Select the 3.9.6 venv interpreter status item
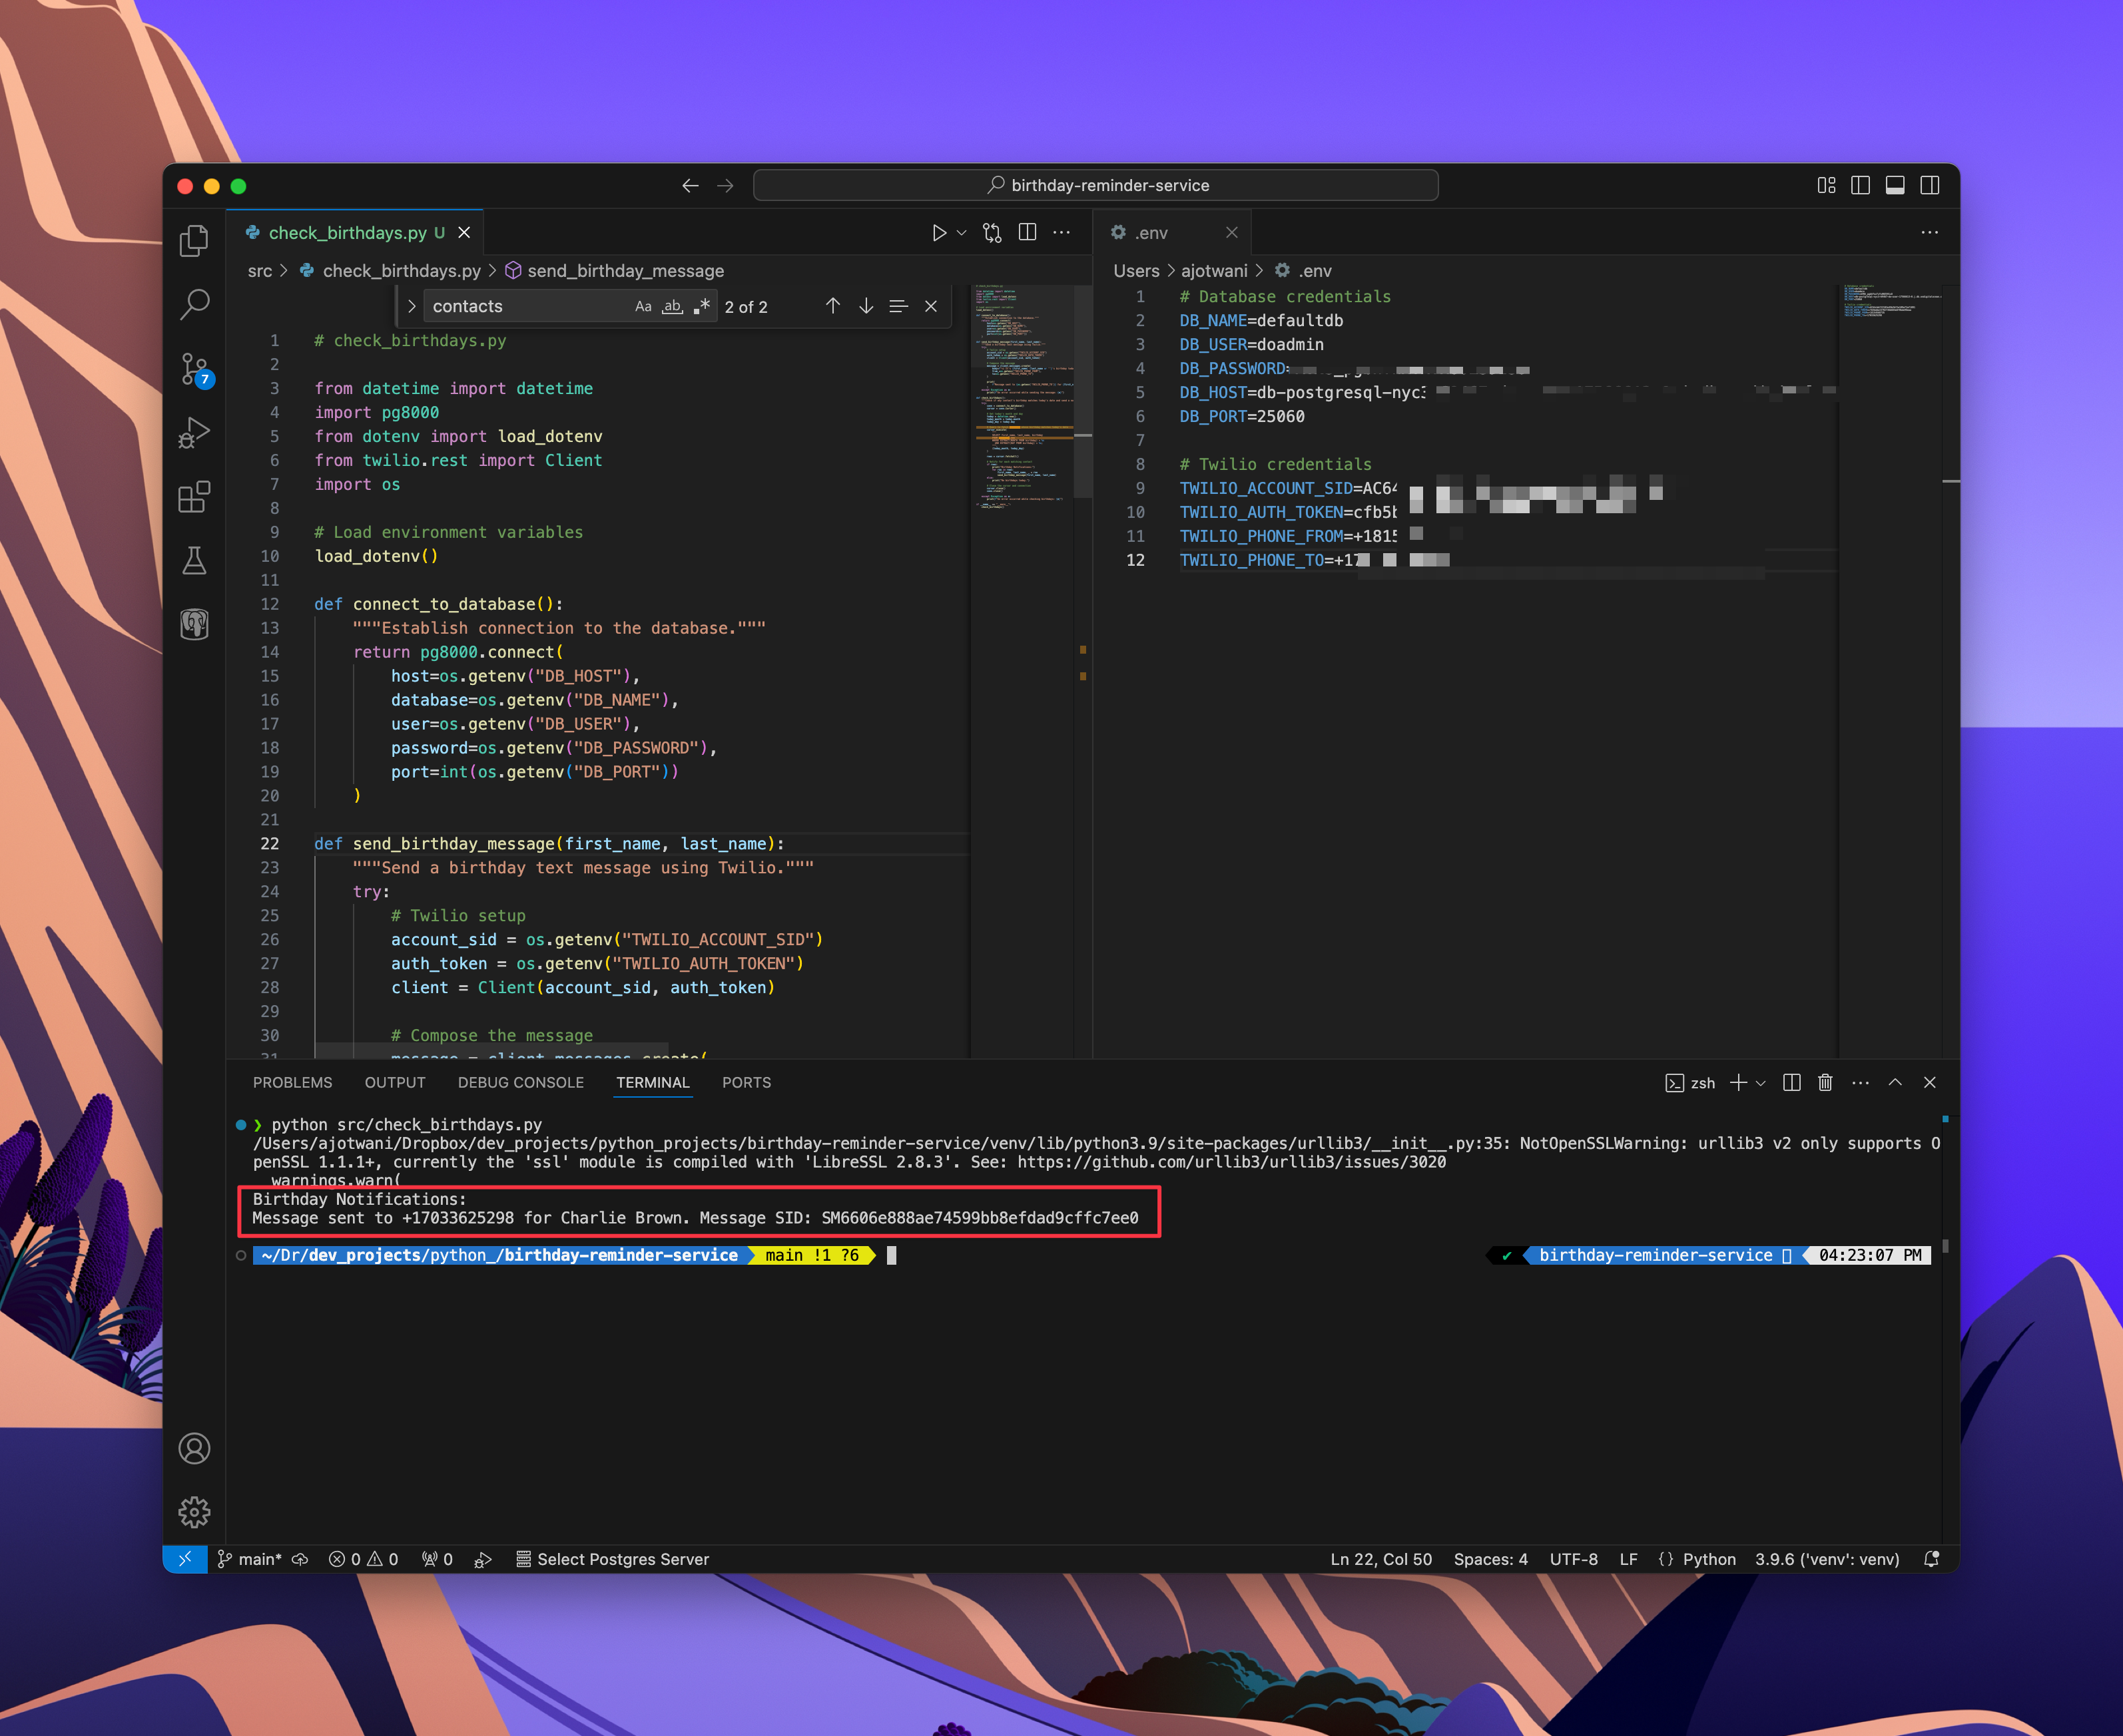 (x=1827, y=1559)
